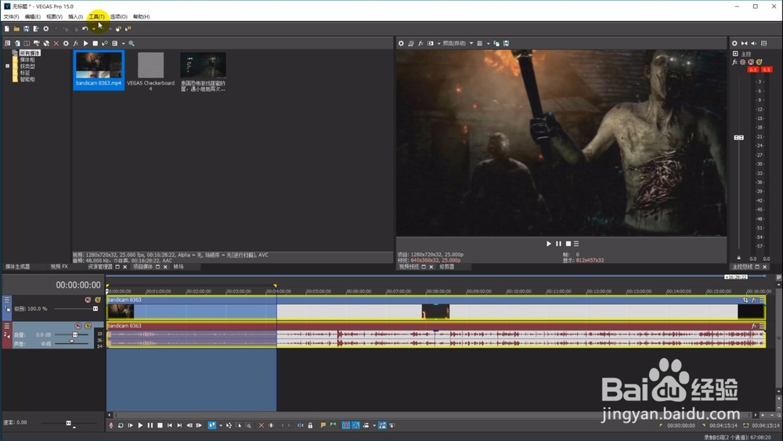
Task: Switch to the 修剪器 tab
Action: click(x=447, y=266)
